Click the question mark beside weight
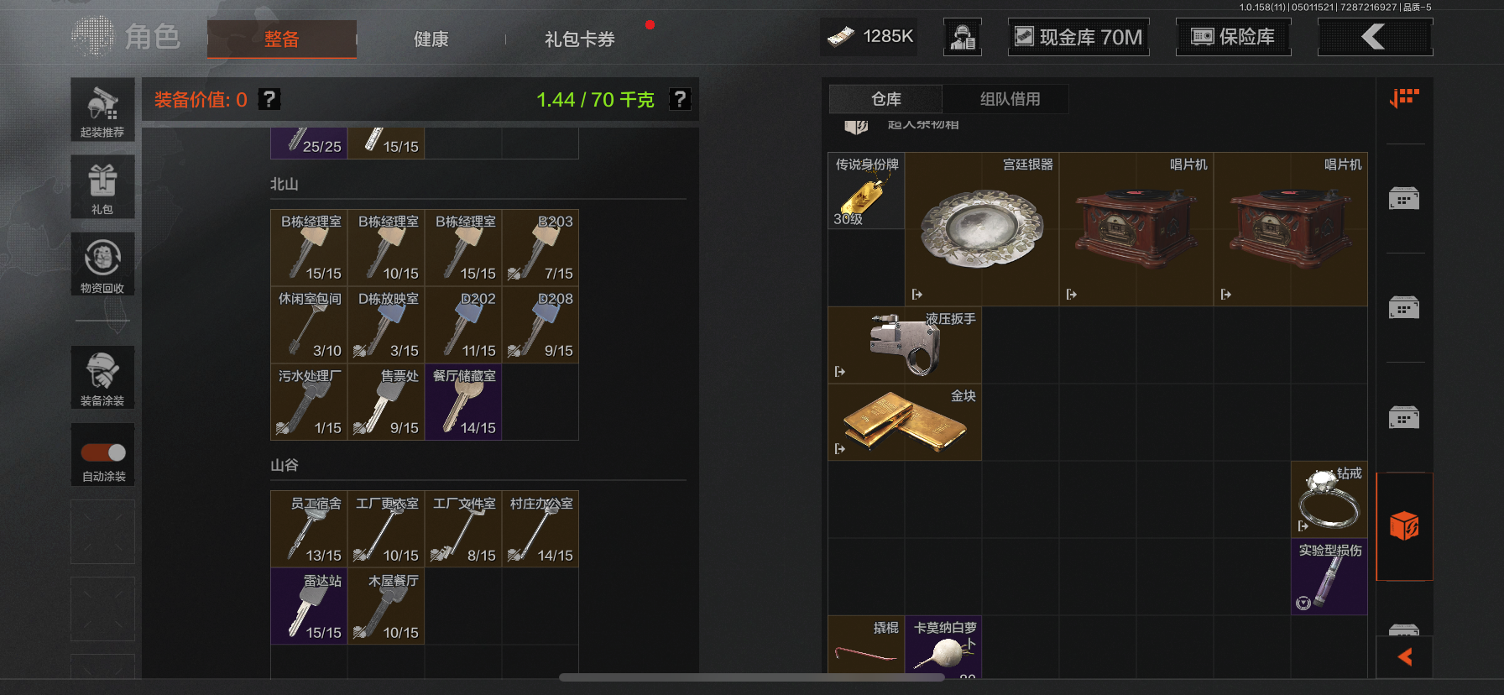The image size is (1504, 695). [680, 99]
